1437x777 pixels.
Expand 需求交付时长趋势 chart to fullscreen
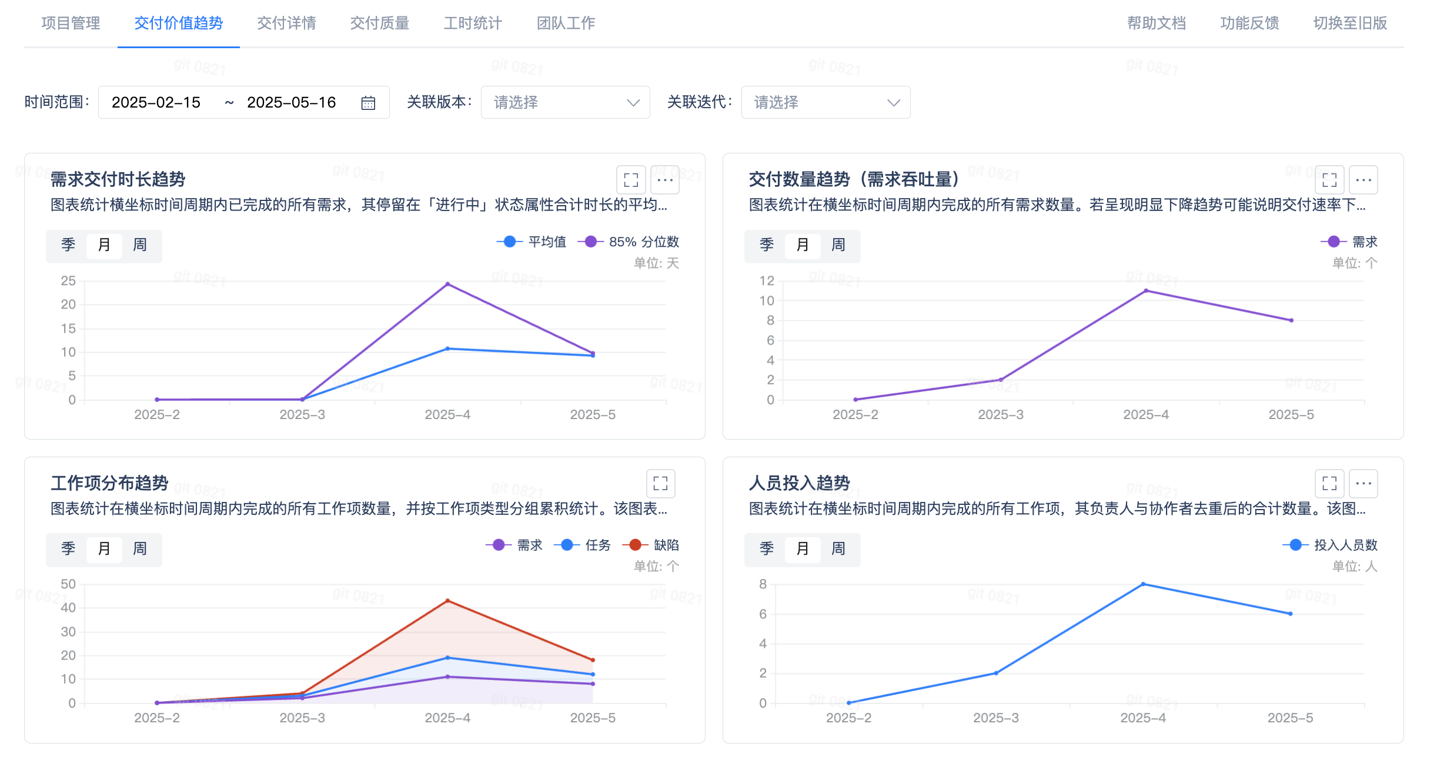pos(631,180)
